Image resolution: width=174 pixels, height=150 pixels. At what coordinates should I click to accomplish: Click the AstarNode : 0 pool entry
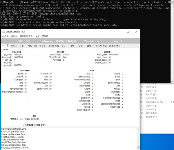click(117, 107)
